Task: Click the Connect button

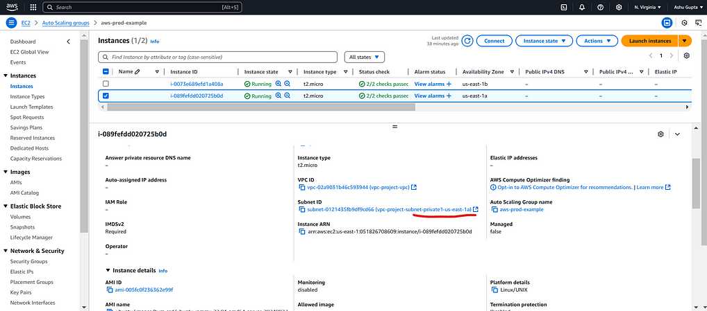Action: pyautogui.click(x=494, y=41)
